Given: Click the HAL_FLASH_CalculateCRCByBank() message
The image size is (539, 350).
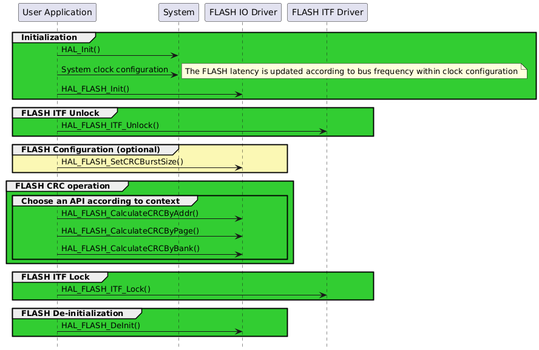Looking at the screenshot, I should pyautogui.click(x=131, y=248).
